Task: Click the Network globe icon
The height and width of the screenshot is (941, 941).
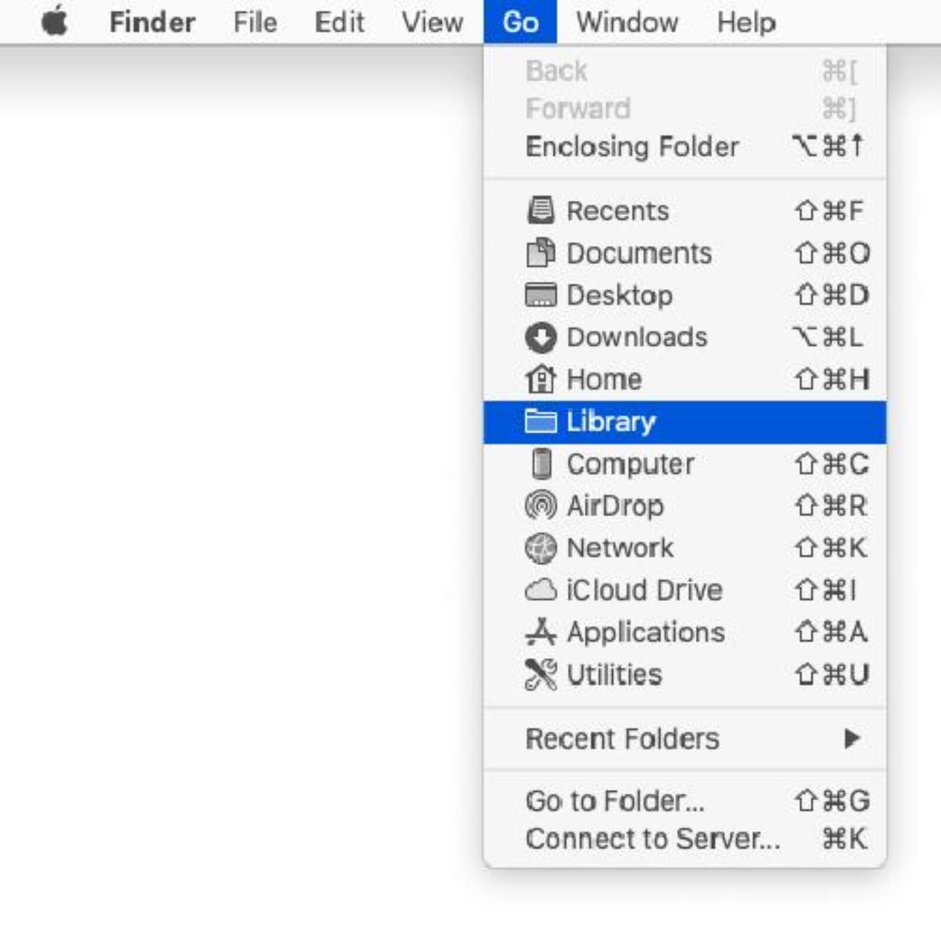Action: click(x=540, y=548)
